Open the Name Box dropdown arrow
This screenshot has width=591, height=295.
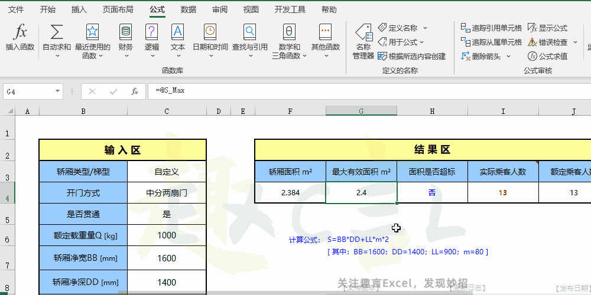57,91
